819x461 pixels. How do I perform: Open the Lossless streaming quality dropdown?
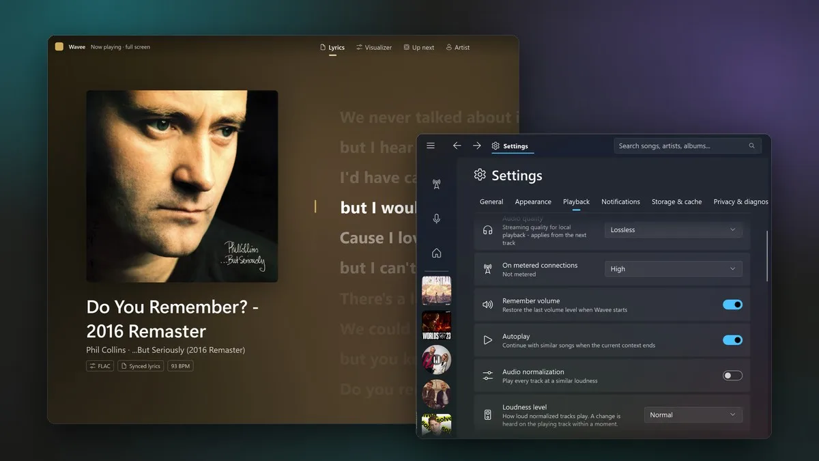[673, 230]
